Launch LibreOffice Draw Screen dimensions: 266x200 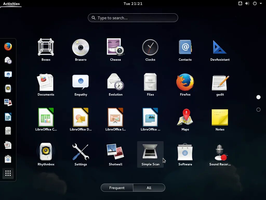click(81, 119)
